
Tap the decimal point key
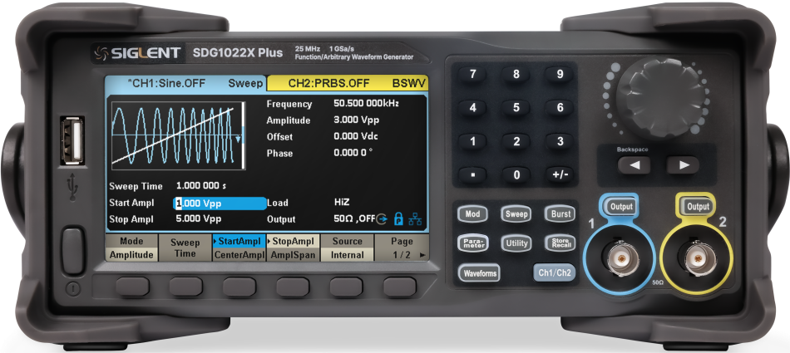coord(472,174)
